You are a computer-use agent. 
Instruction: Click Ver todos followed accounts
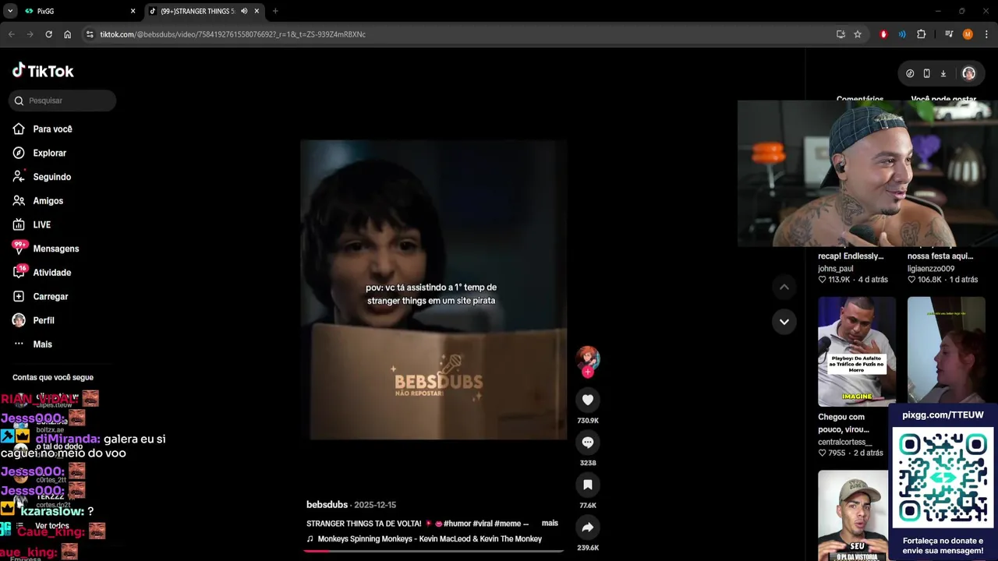click(x=51, y=526)
